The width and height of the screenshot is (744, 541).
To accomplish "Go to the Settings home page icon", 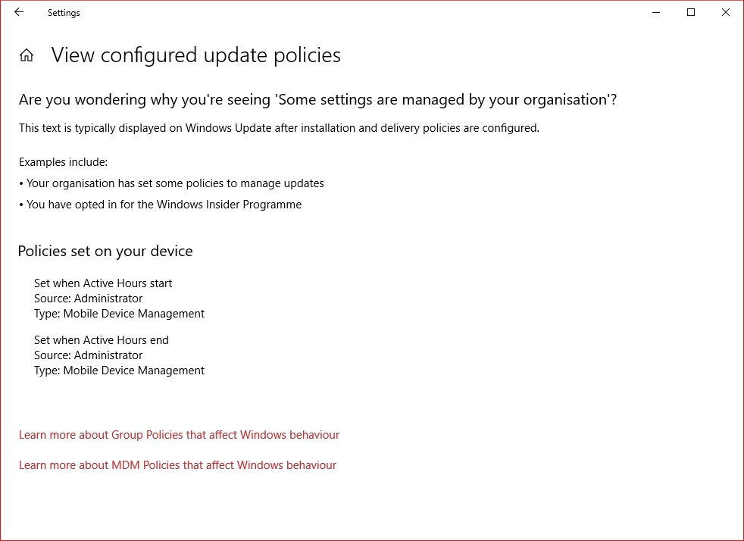I will point(27,55).
